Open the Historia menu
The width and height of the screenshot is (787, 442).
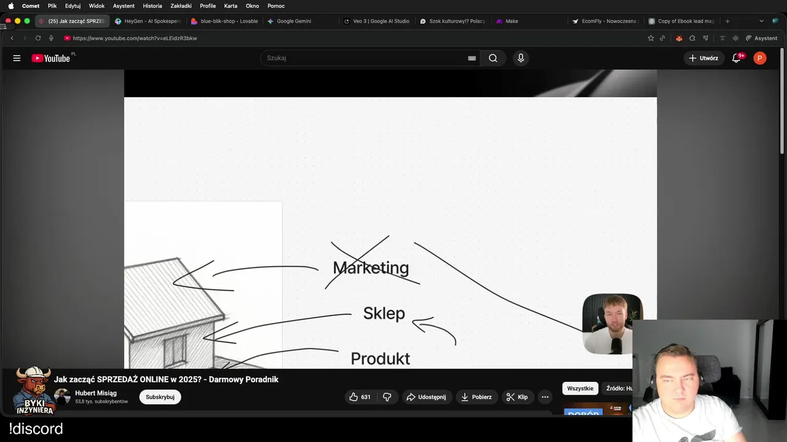click(x=152, y=6)
